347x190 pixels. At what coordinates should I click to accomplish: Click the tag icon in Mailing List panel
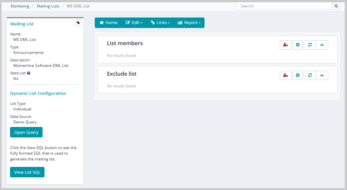[x=78, y=23]
